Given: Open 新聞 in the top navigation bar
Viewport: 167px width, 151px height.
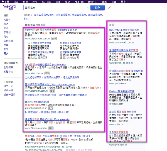Looking at the screenshot, I should click(x=25, y=2).
